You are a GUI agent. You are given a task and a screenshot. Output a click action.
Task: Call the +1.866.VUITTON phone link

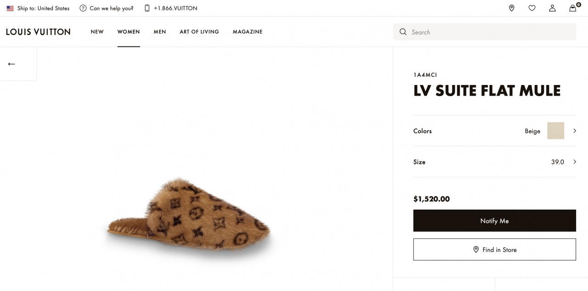[x=175, y=8]
